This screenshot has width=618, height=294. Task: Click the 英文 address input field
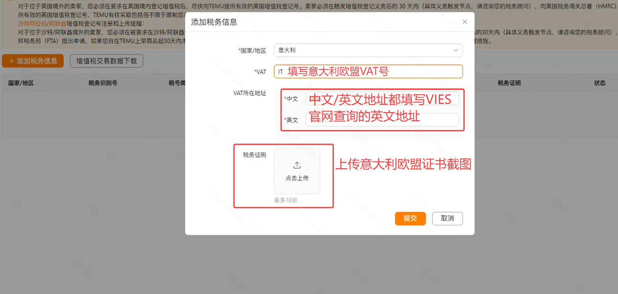382,120
